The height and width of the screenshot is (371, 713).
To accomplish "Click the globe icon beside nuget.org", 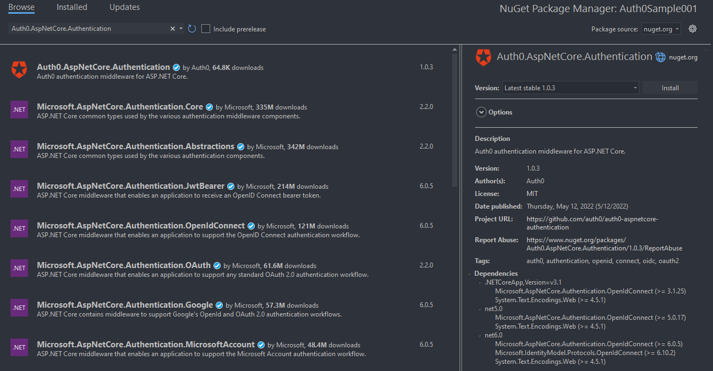I will (x=660, y=57).
